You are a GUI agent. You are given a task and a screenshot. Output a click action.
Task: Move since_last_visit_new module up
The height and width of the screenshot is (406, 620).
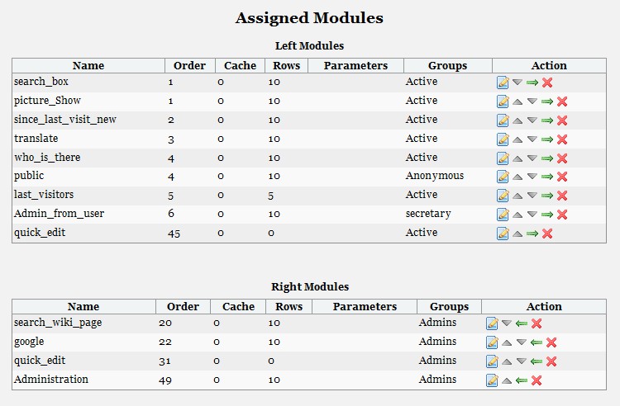point(517,120)
